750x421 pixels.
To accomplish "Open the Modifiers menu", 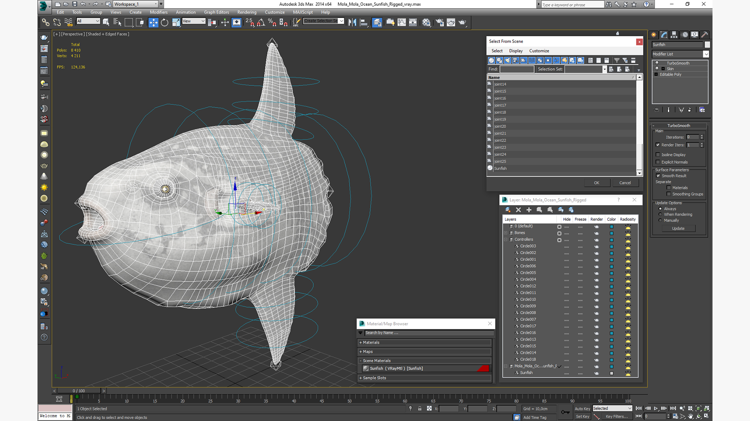I will pos(159,12).
